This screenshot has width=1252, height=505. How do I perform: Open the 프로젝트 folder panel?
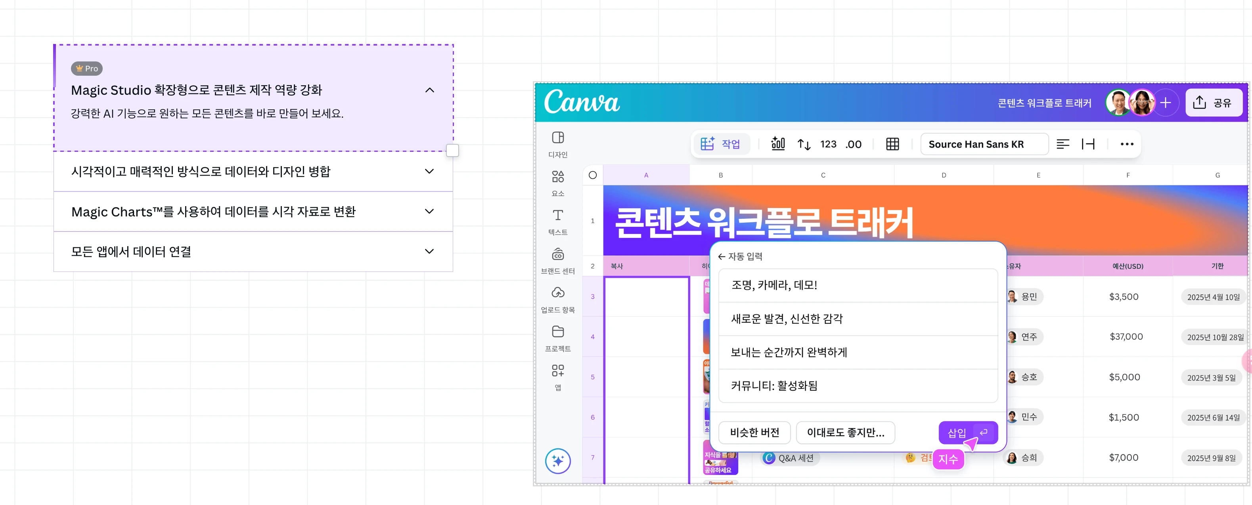click(x=558, y=339)
